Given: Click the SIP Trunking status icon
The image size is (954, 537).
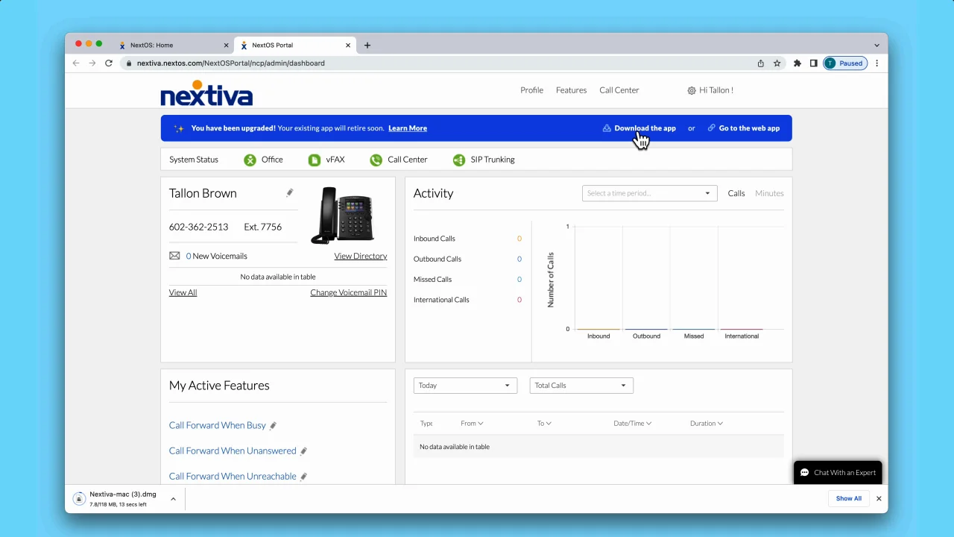Looking at the screenshot, I should pos(459,160).
